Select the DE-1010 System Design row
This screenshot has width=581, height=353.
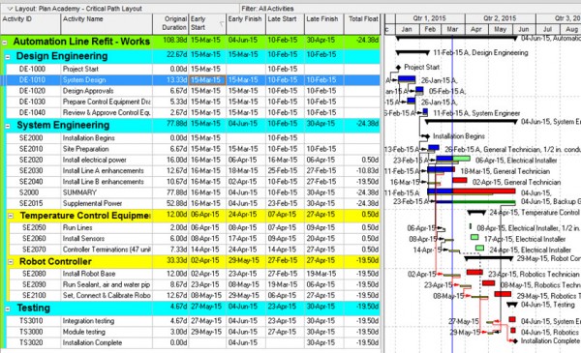pyautogui.click(x=191, y=80)
